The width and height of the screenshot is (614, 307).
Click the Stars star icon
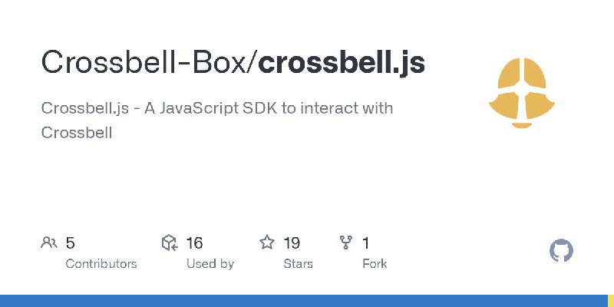click(x=267, y=243)
